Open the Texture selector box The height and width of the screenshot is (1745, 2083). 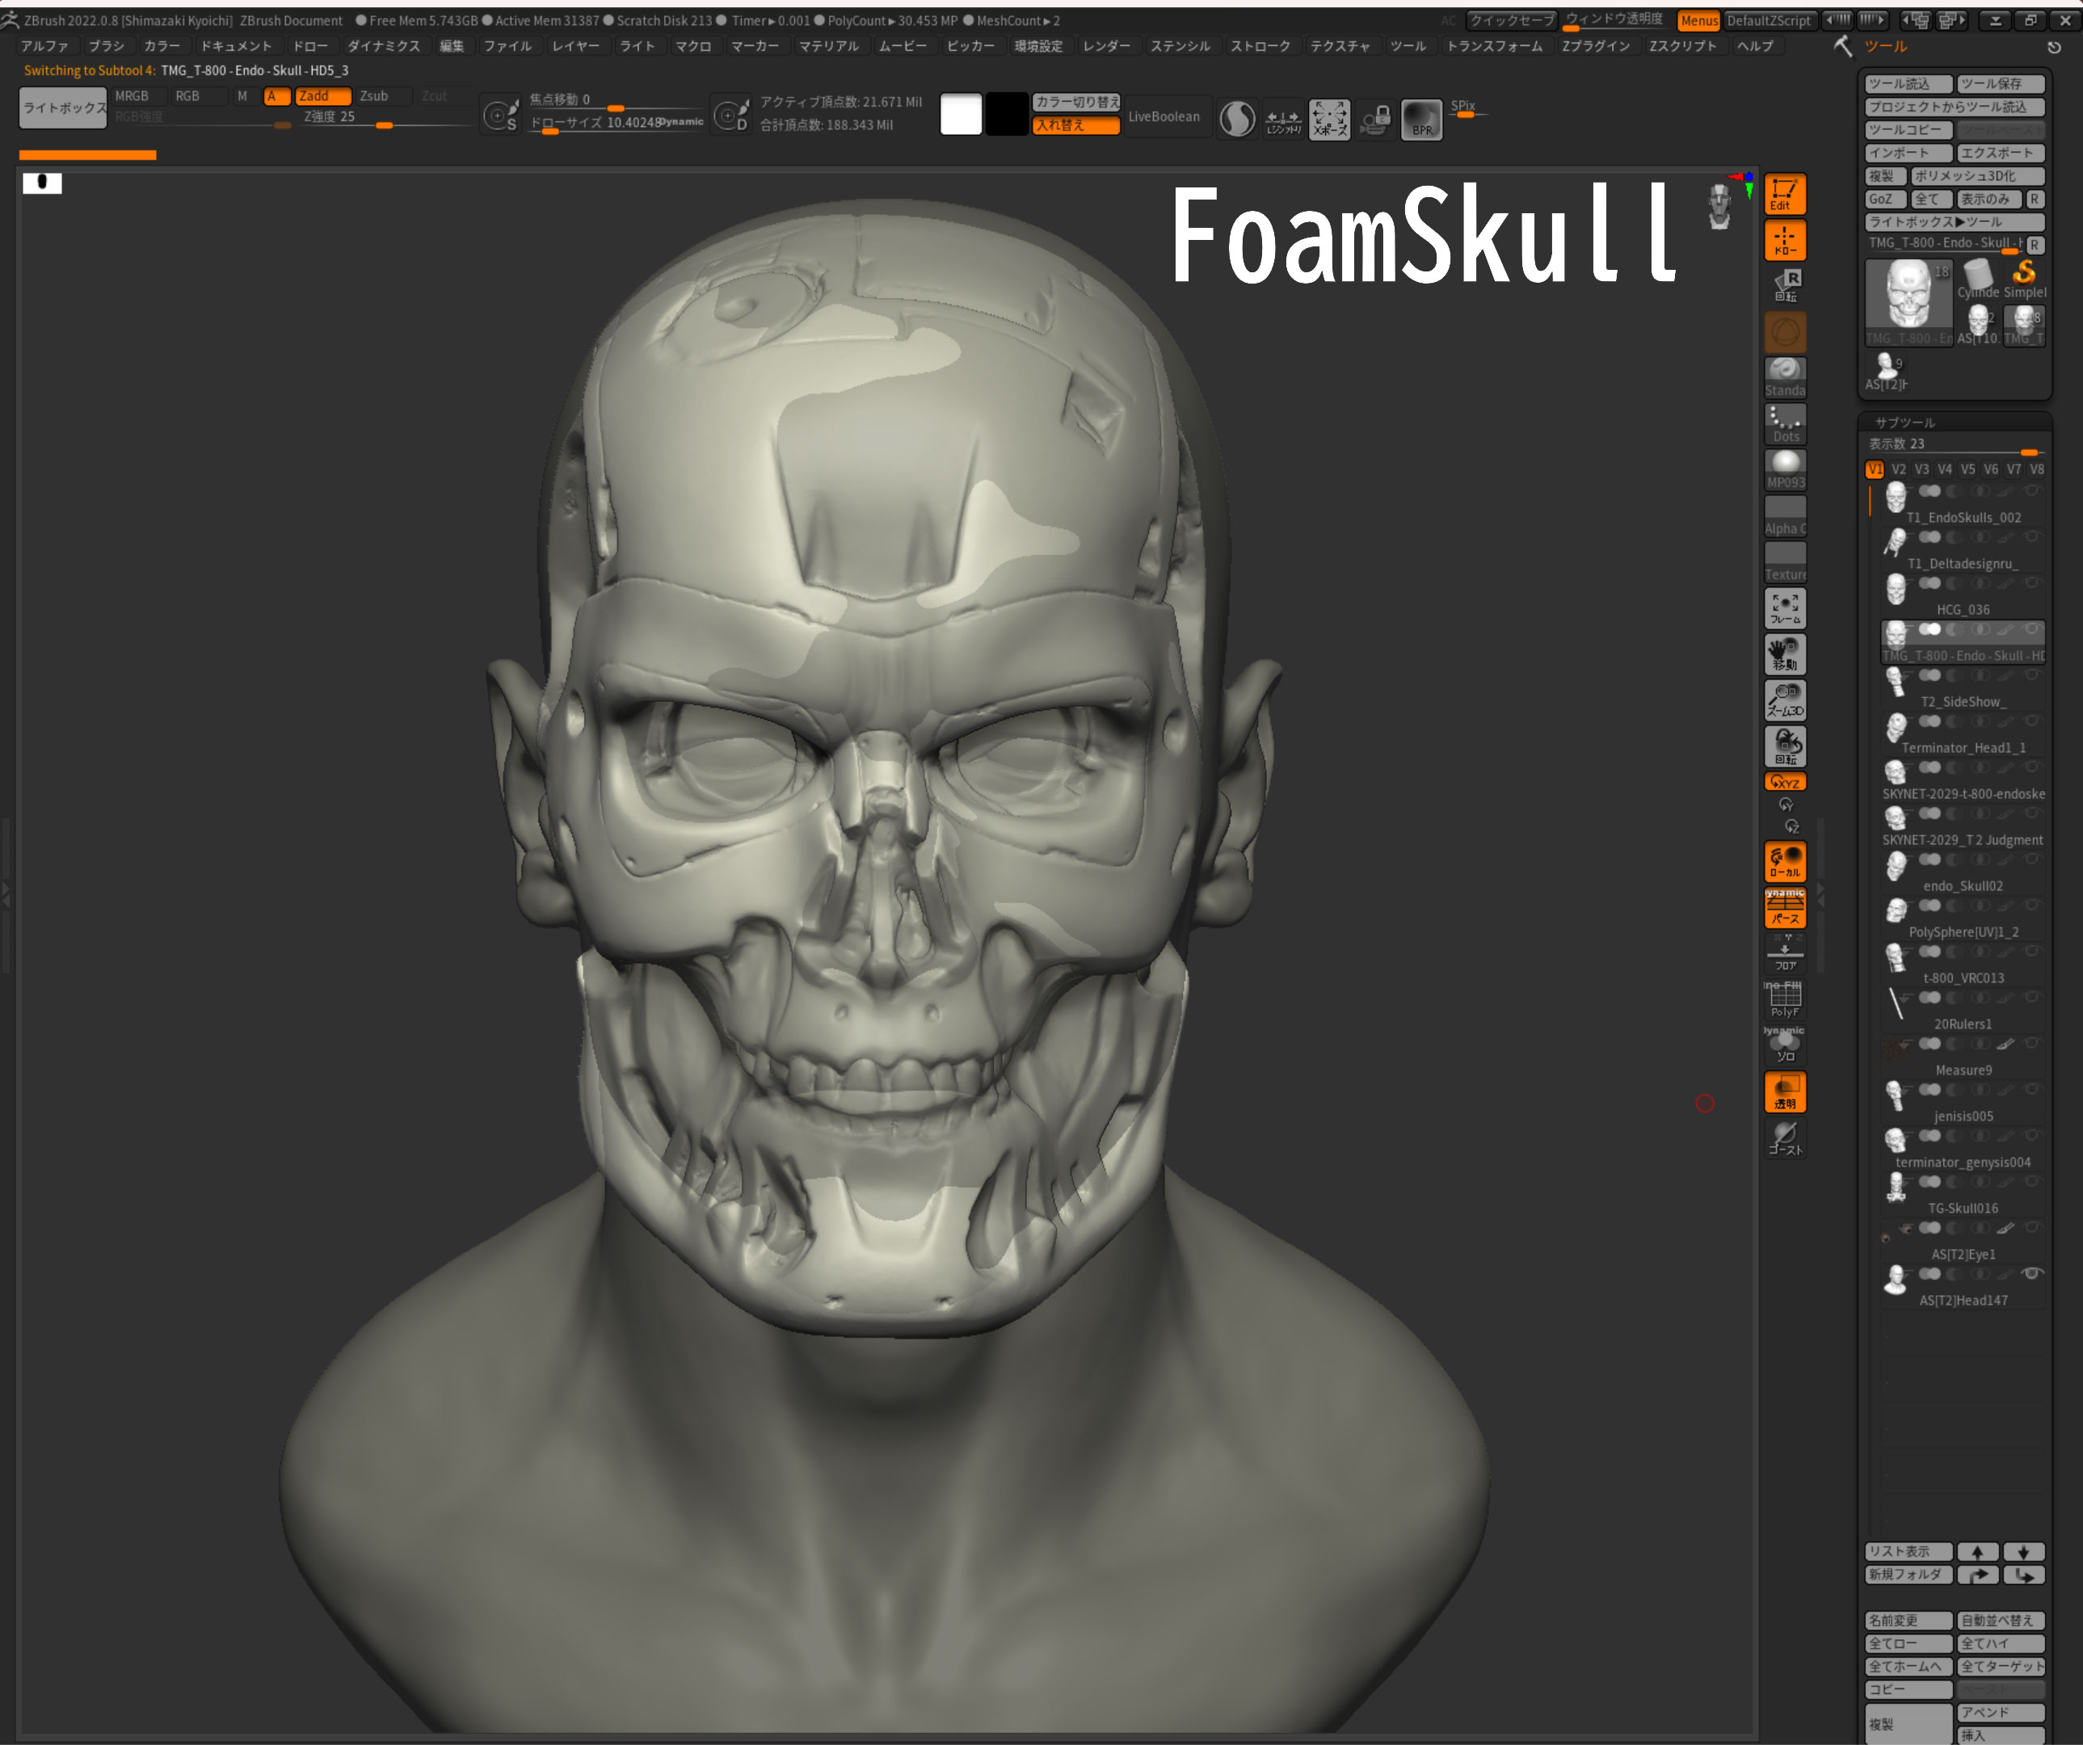pyautogui.click(x=1784, y=562)
